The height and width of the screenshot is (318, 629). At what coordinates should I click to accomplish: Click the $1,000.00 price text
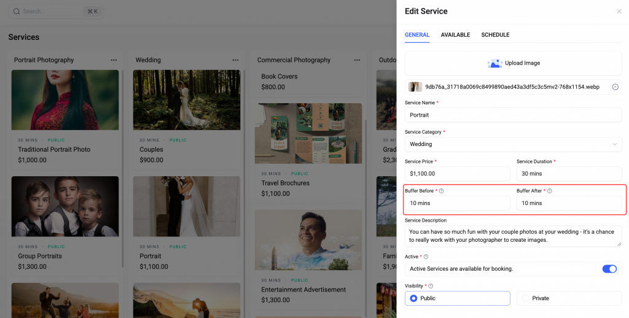pos(32,160)
